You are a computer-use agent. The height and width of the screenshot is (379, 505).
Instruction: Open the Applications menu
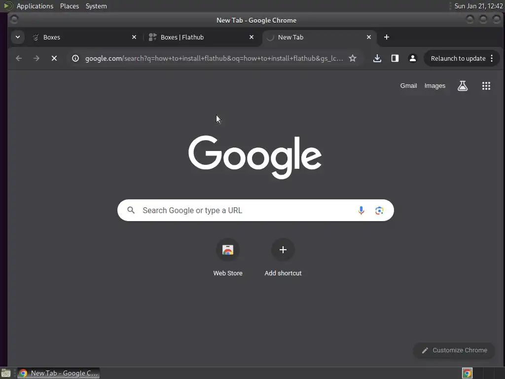click(x=35, y=6)
